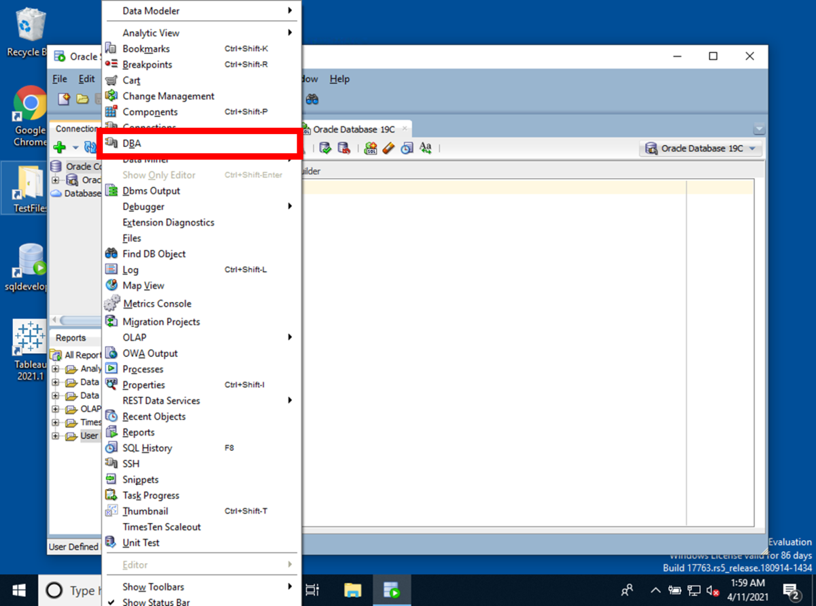Open the File menu

pos(60,79)
